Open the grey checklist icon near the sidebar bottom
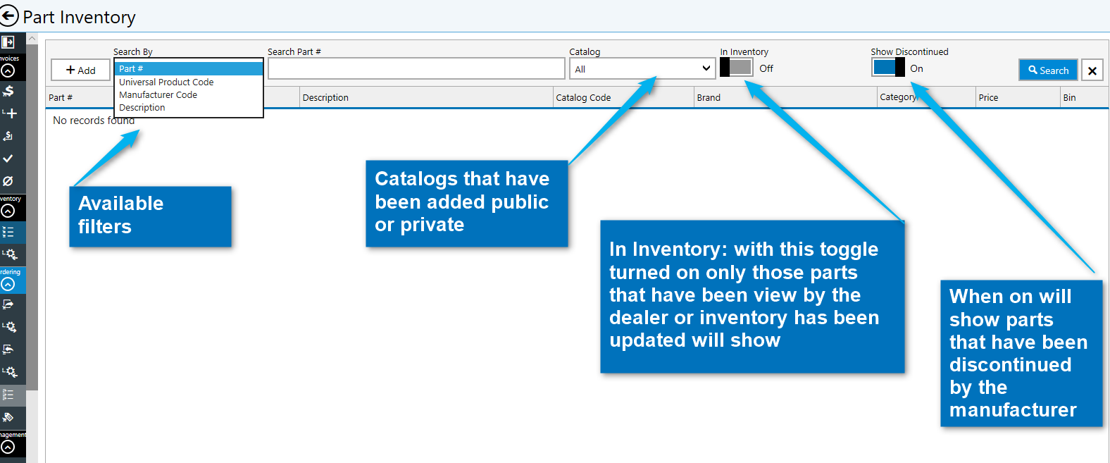Screen dimensions: 1110x463 (x=8, y=395)
